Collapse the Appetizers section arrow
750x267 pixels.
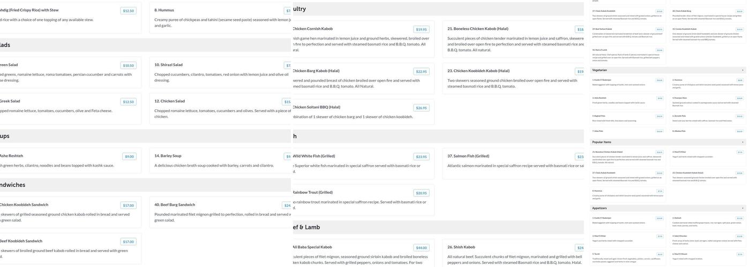pos(742,208)
